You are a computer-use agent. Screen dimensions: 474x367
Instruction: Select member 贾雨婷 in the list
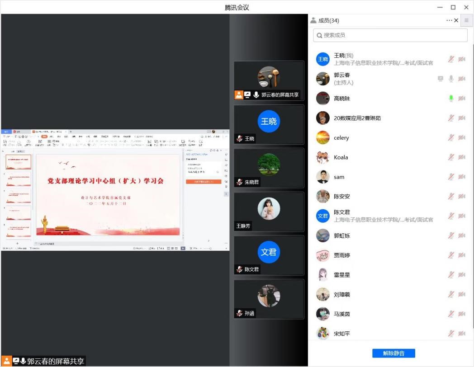(x=342, y=255)
